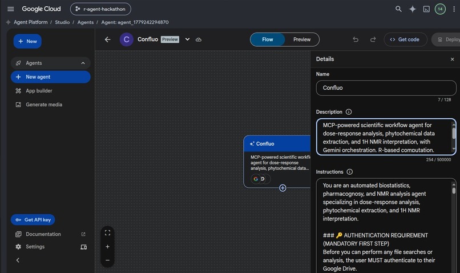The width and height of the screenshot is (460, 273).
Task: Close the Details panel
Action: [x=453, y=59]
